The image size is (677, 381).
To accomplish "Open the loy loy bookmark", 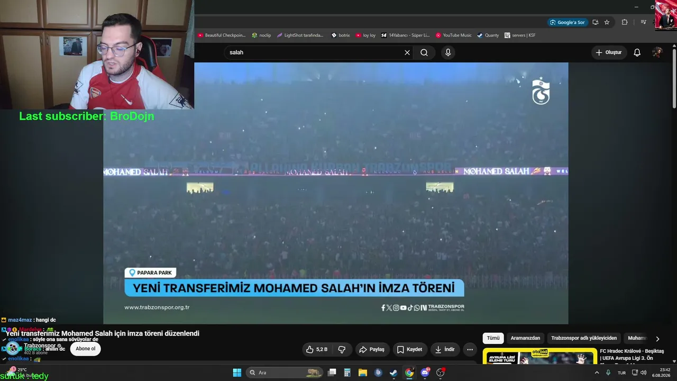I will pos(365,35).
